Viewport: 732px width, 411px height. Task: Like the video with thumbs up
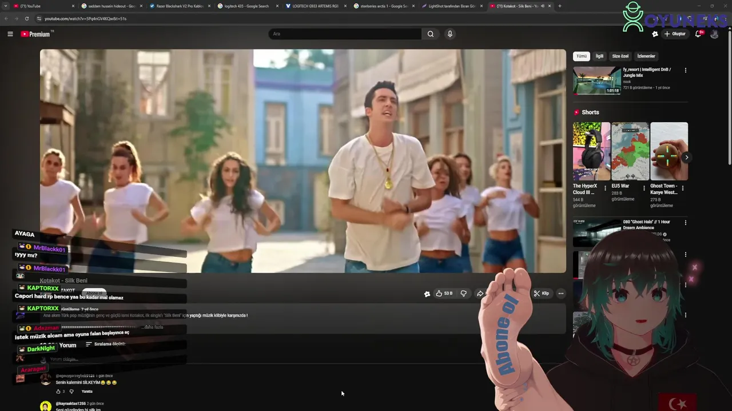tap(444, 293)
